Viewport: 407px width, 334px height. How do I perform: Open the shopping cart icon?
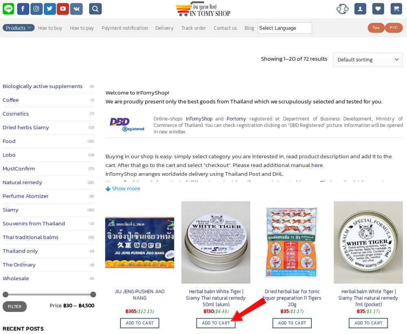click(396, 9)
